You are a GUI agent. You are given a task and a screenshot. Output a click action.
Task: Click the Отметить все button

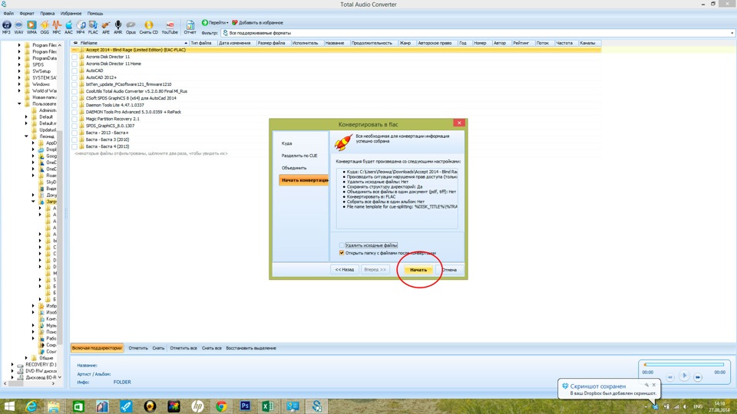183,348
